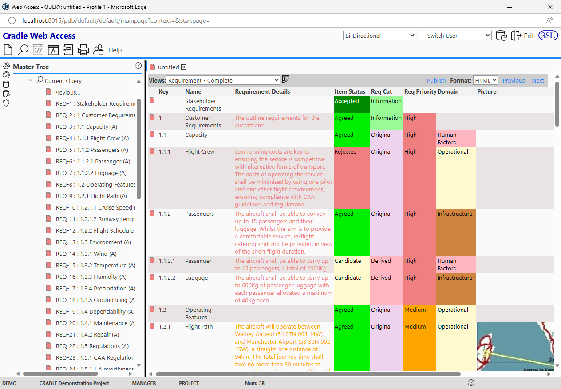This screenshot has height=389, width=561.
Task: Click the Rejected status cell for Flight Crew
Action: (x=352, y=178)
